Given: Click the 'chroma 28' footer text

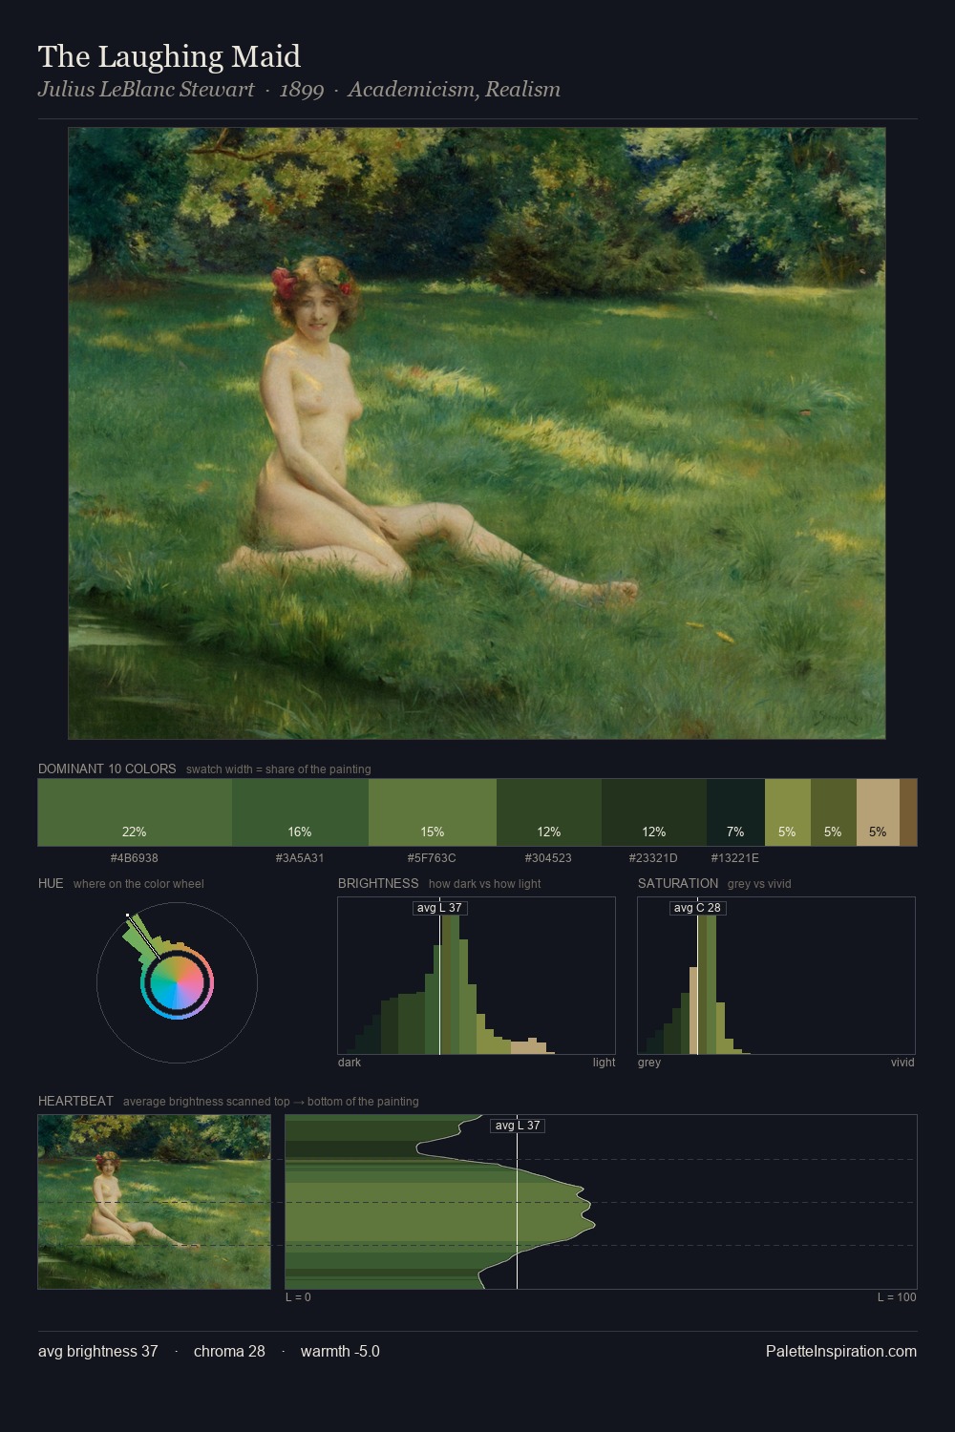Looking at the screenshot, I should pos(229,1351).
